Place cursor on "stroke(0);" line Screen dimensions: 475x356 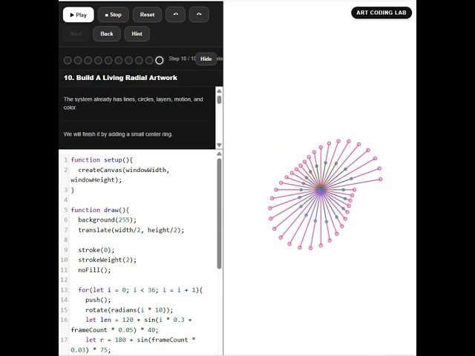[96, 250]
